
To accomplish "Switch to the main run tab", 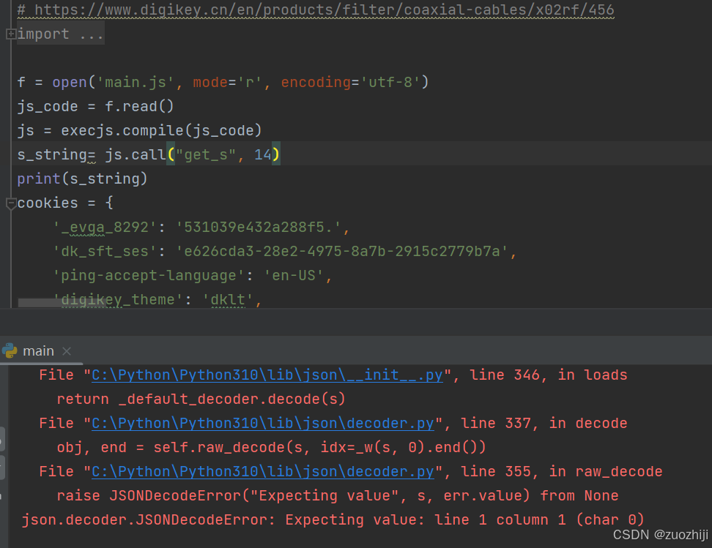I will click(38, 350).
